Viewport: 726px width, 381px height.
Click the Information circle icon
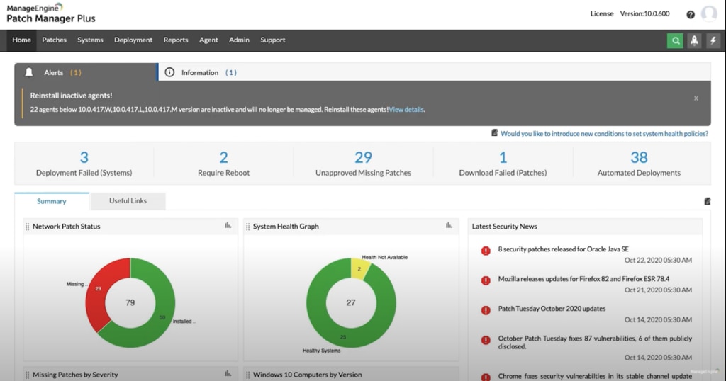169,72
